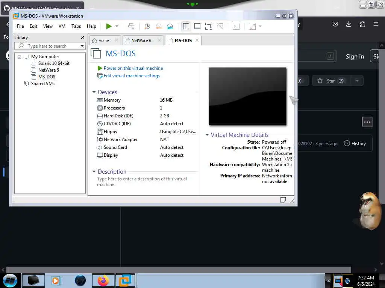Click the VM screen preview thumbnail
Image resolution: width=385 pixels, height=288 pixels.
247,96
